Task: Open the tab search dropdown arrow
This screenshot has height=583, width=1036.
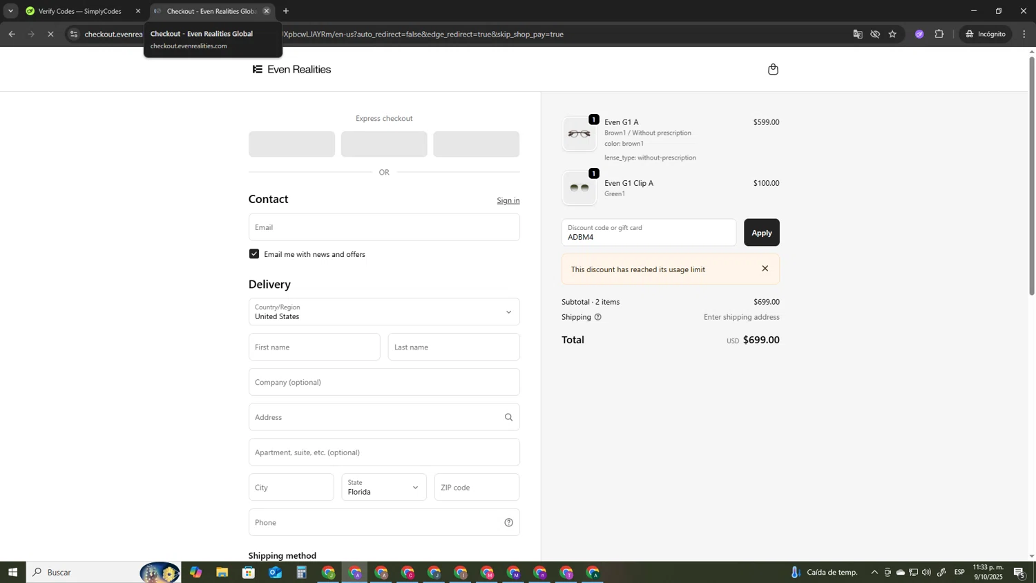Action: pyautogui.click(x=10, y=11)
